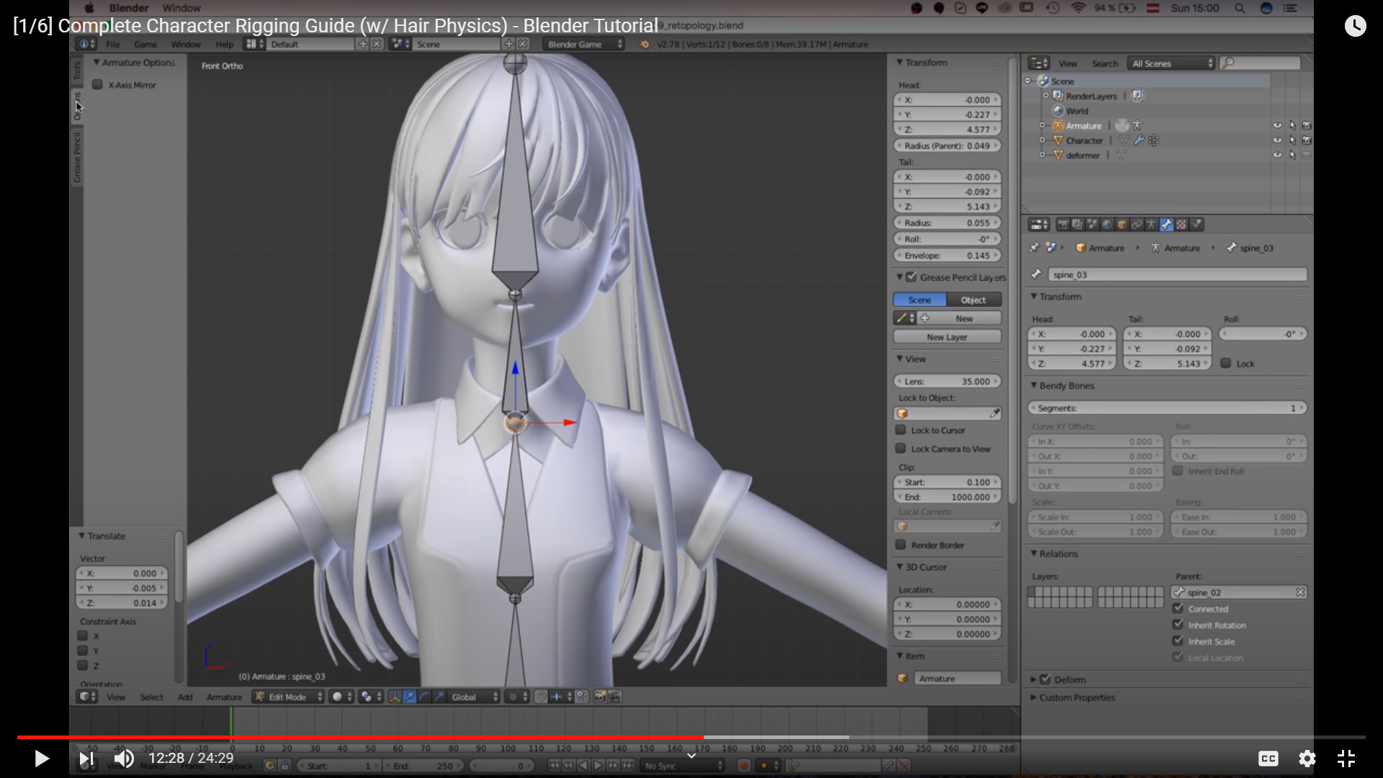This screenshot has width=1383, height=778.
Task: Click the OpenGL render image camera icon
Action: pyautogui.click(x=599, y=697)
